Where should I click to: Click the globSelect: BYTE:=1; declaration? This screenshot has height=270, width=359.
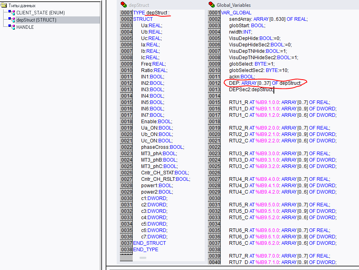pyautogui.click(x=251, y=64)
